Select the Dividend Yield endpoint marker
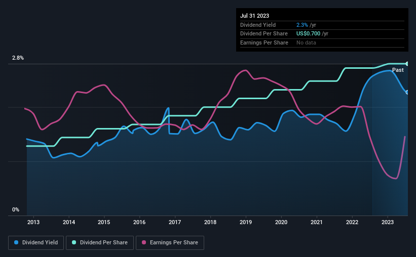This screenshot has width=416, height=257. 407,92
